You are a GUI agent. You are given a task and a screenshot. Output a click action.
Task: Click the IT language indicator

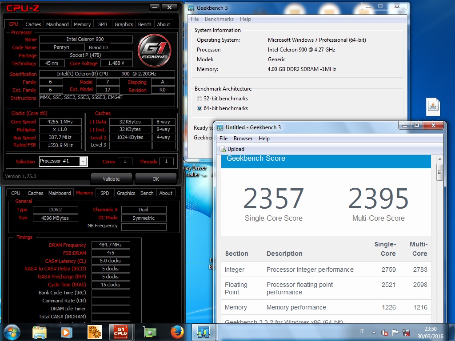tap(362, 331)
